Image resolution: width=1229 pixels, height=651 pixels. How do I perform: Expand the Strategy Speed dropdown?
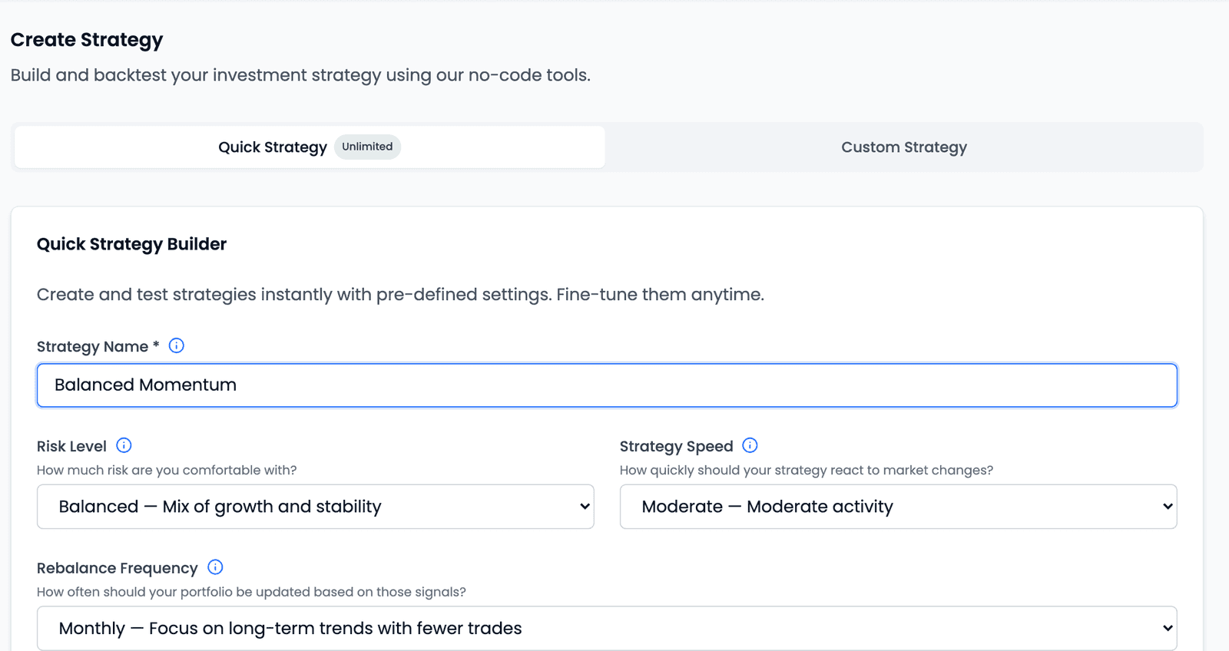pos(899,507)
